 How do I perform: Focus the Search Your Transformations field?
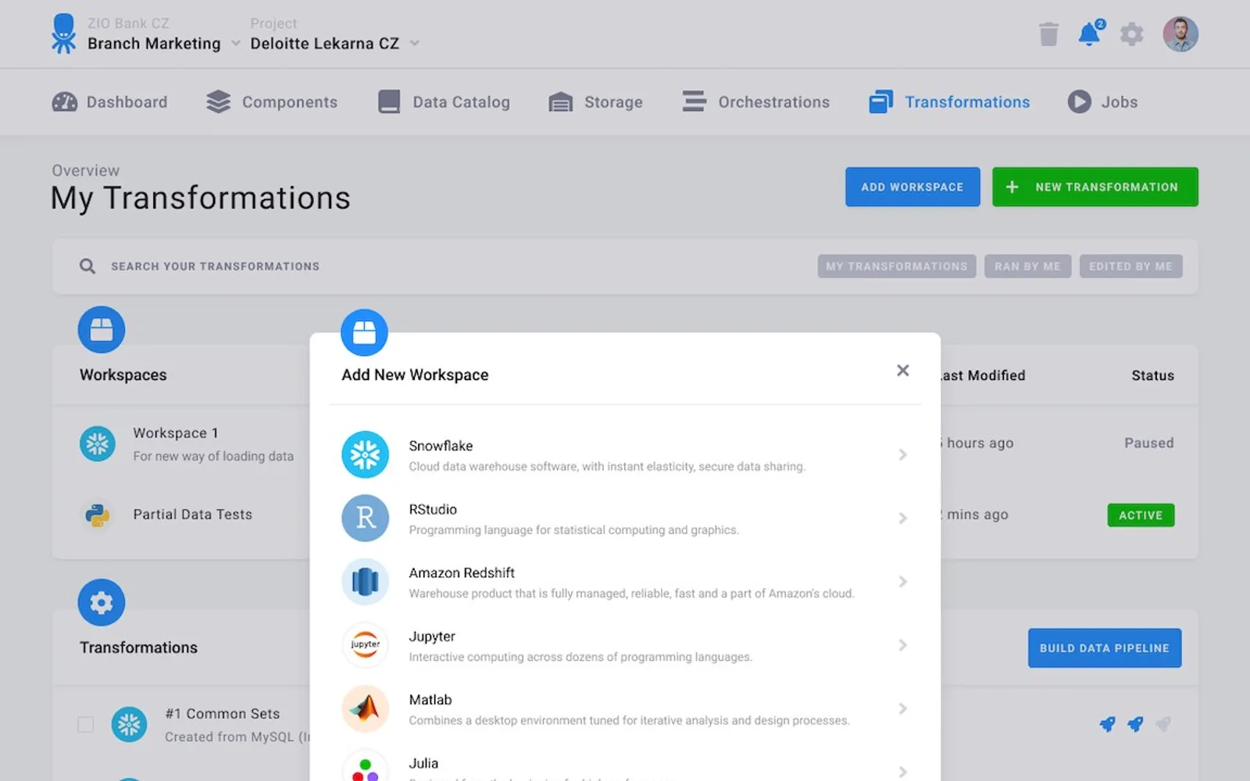pos(437,266)
